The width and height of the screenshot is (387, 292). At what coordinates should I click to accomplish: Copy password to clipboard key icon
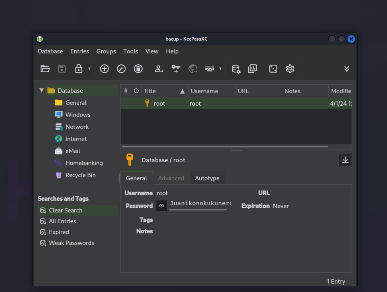point(176,69)
